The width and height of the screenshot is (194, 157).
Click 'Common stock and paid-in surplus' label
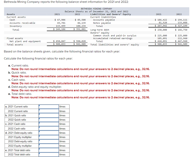pos(115,36)
